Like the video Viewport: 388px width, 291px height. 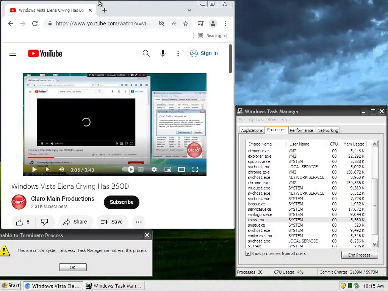tap(23, 222)
